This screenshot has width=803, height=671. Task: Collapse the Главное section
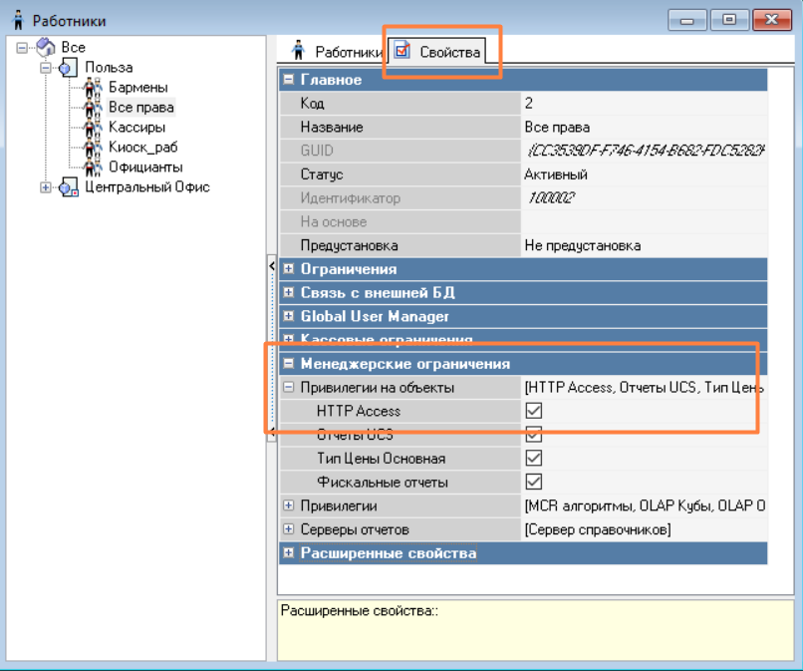pyautogui.click(x=289, y=80)
